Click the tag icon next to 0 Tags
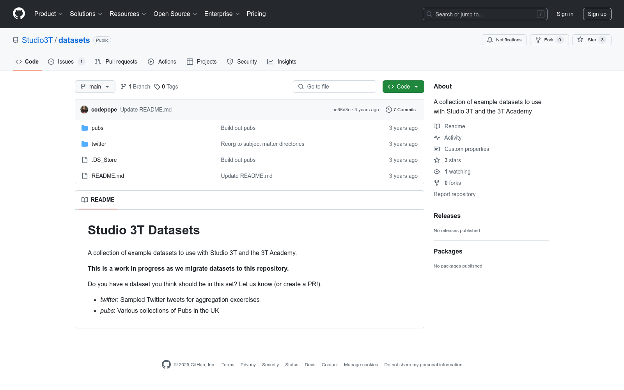 (x=157, y=87)
